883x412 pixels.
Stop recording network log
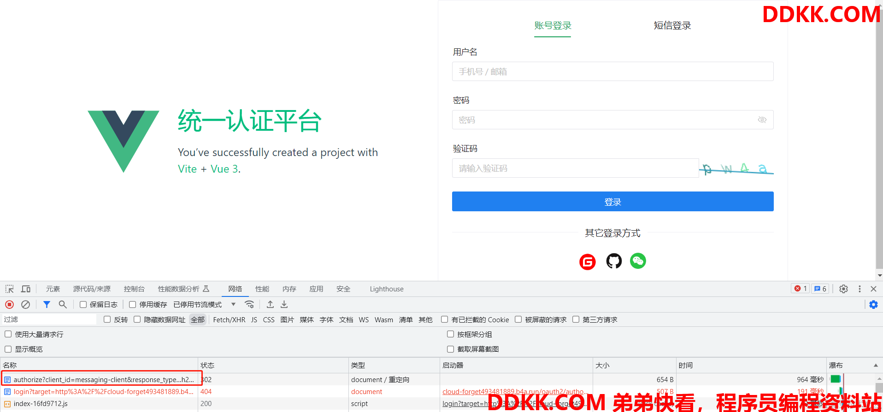(x=10, y=304)
